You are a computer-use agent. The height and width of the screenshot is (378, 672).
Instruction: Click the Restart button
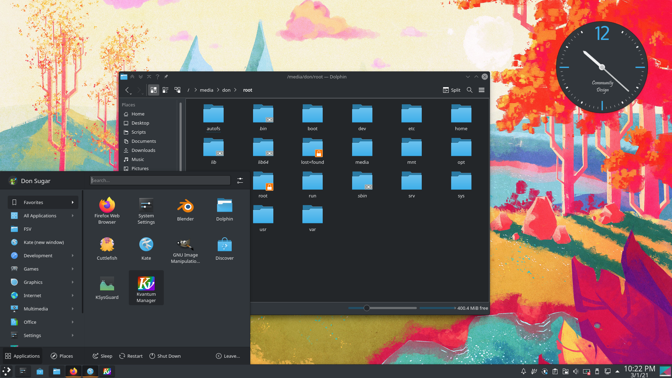click(x=131, y=356)
